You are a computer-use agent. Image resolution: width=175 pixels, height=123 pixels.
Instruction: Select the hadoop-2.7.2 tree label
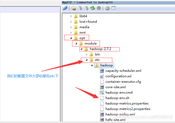coord(100,49)
